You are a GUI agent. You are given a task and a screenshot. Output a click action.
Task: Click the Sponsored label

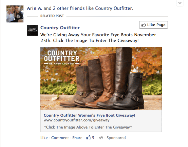(x=116, y=138)
